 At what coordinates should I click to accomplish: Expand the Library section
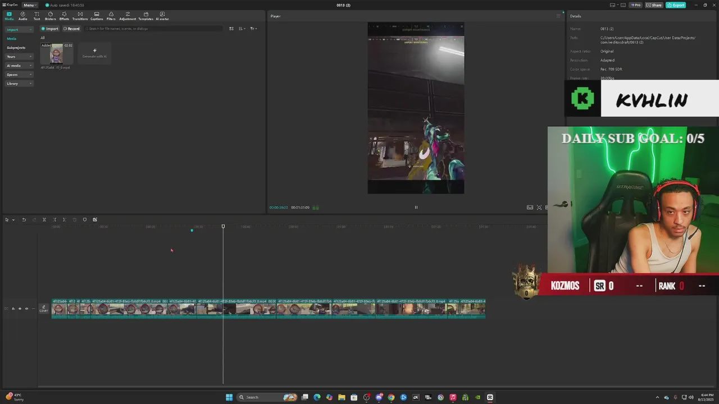coord(19,84)
